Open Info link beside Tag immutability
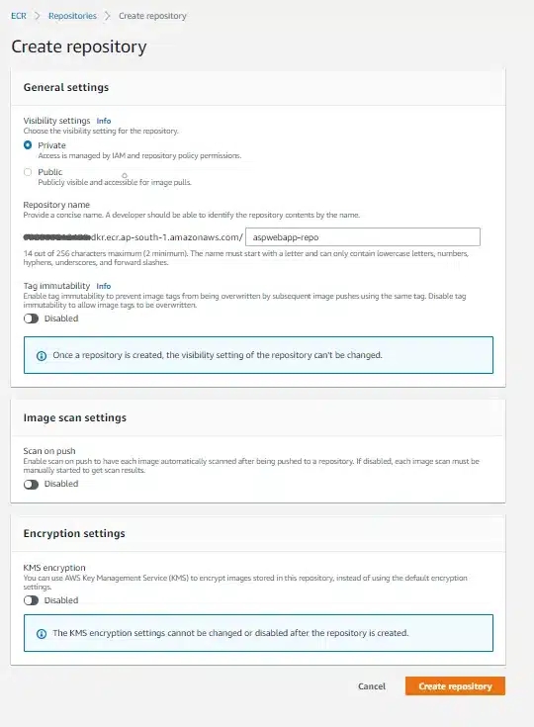Image resolution: width=534 pixels, height=727 pixels. pyautogui.click(x=104, y=286)
